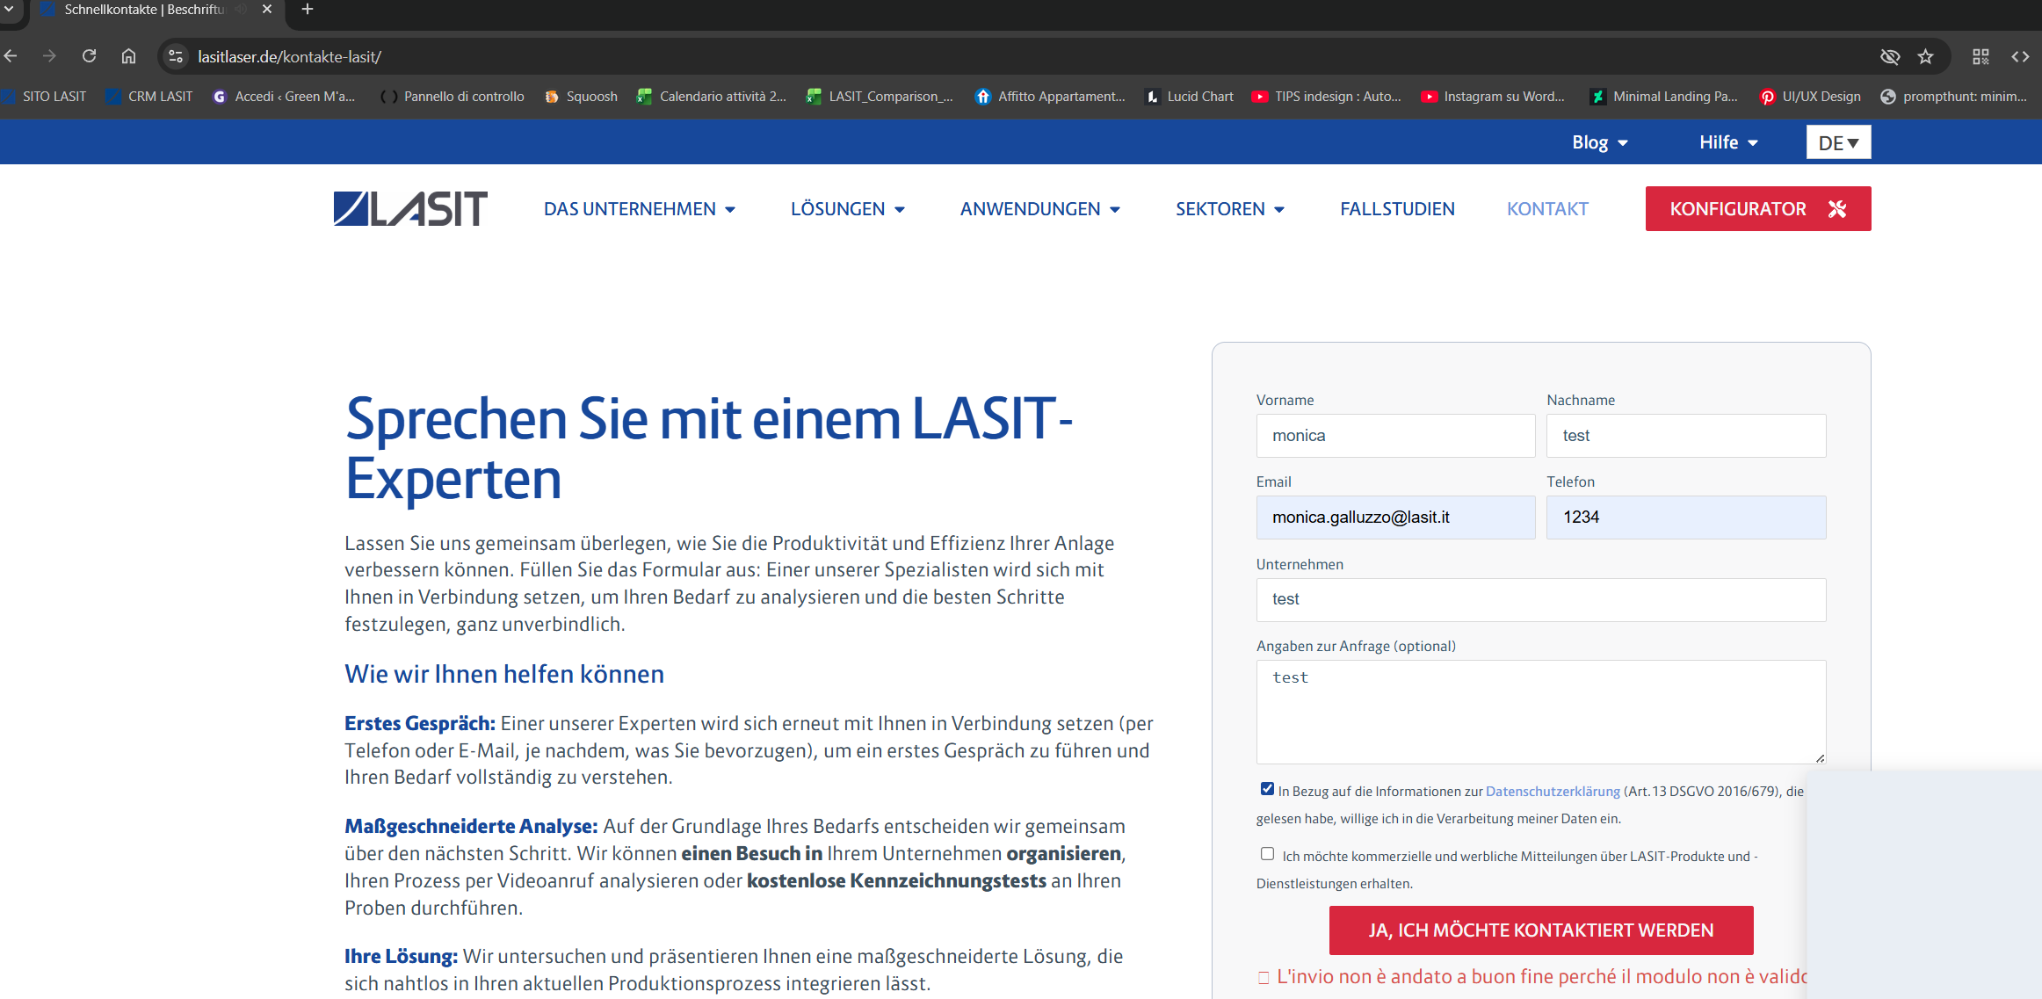
Task: Submit form with 'Ja, ich möchte kontaktiert werden'
Action: (1540, 930)
